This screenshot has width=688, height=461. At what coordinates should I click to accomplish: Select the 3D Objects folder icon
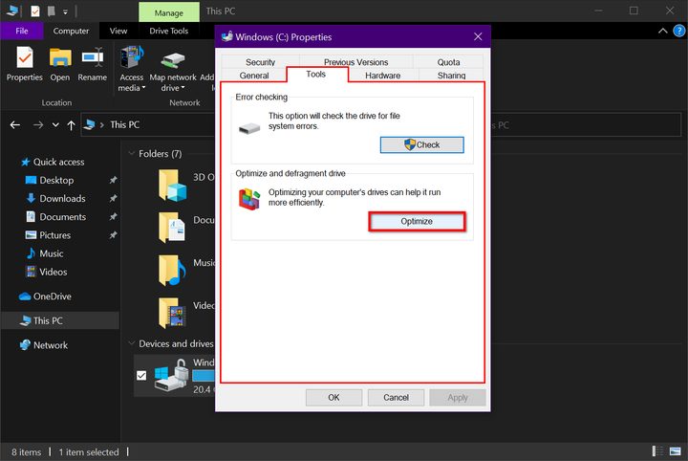coord(172,186)
